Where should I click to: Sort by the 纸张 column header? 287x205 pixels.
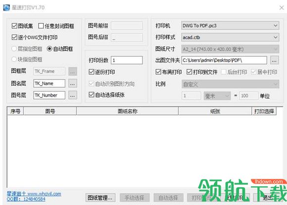coord(215,111)
